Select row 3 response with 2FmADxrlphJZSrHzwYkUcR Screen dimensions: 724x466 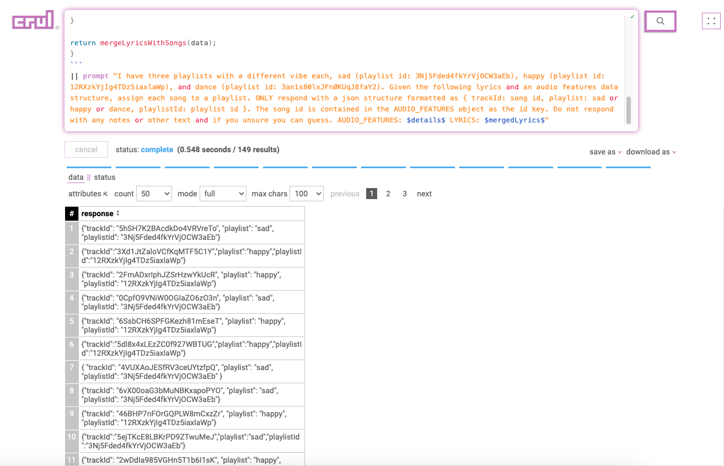click(x=191, y=278)
